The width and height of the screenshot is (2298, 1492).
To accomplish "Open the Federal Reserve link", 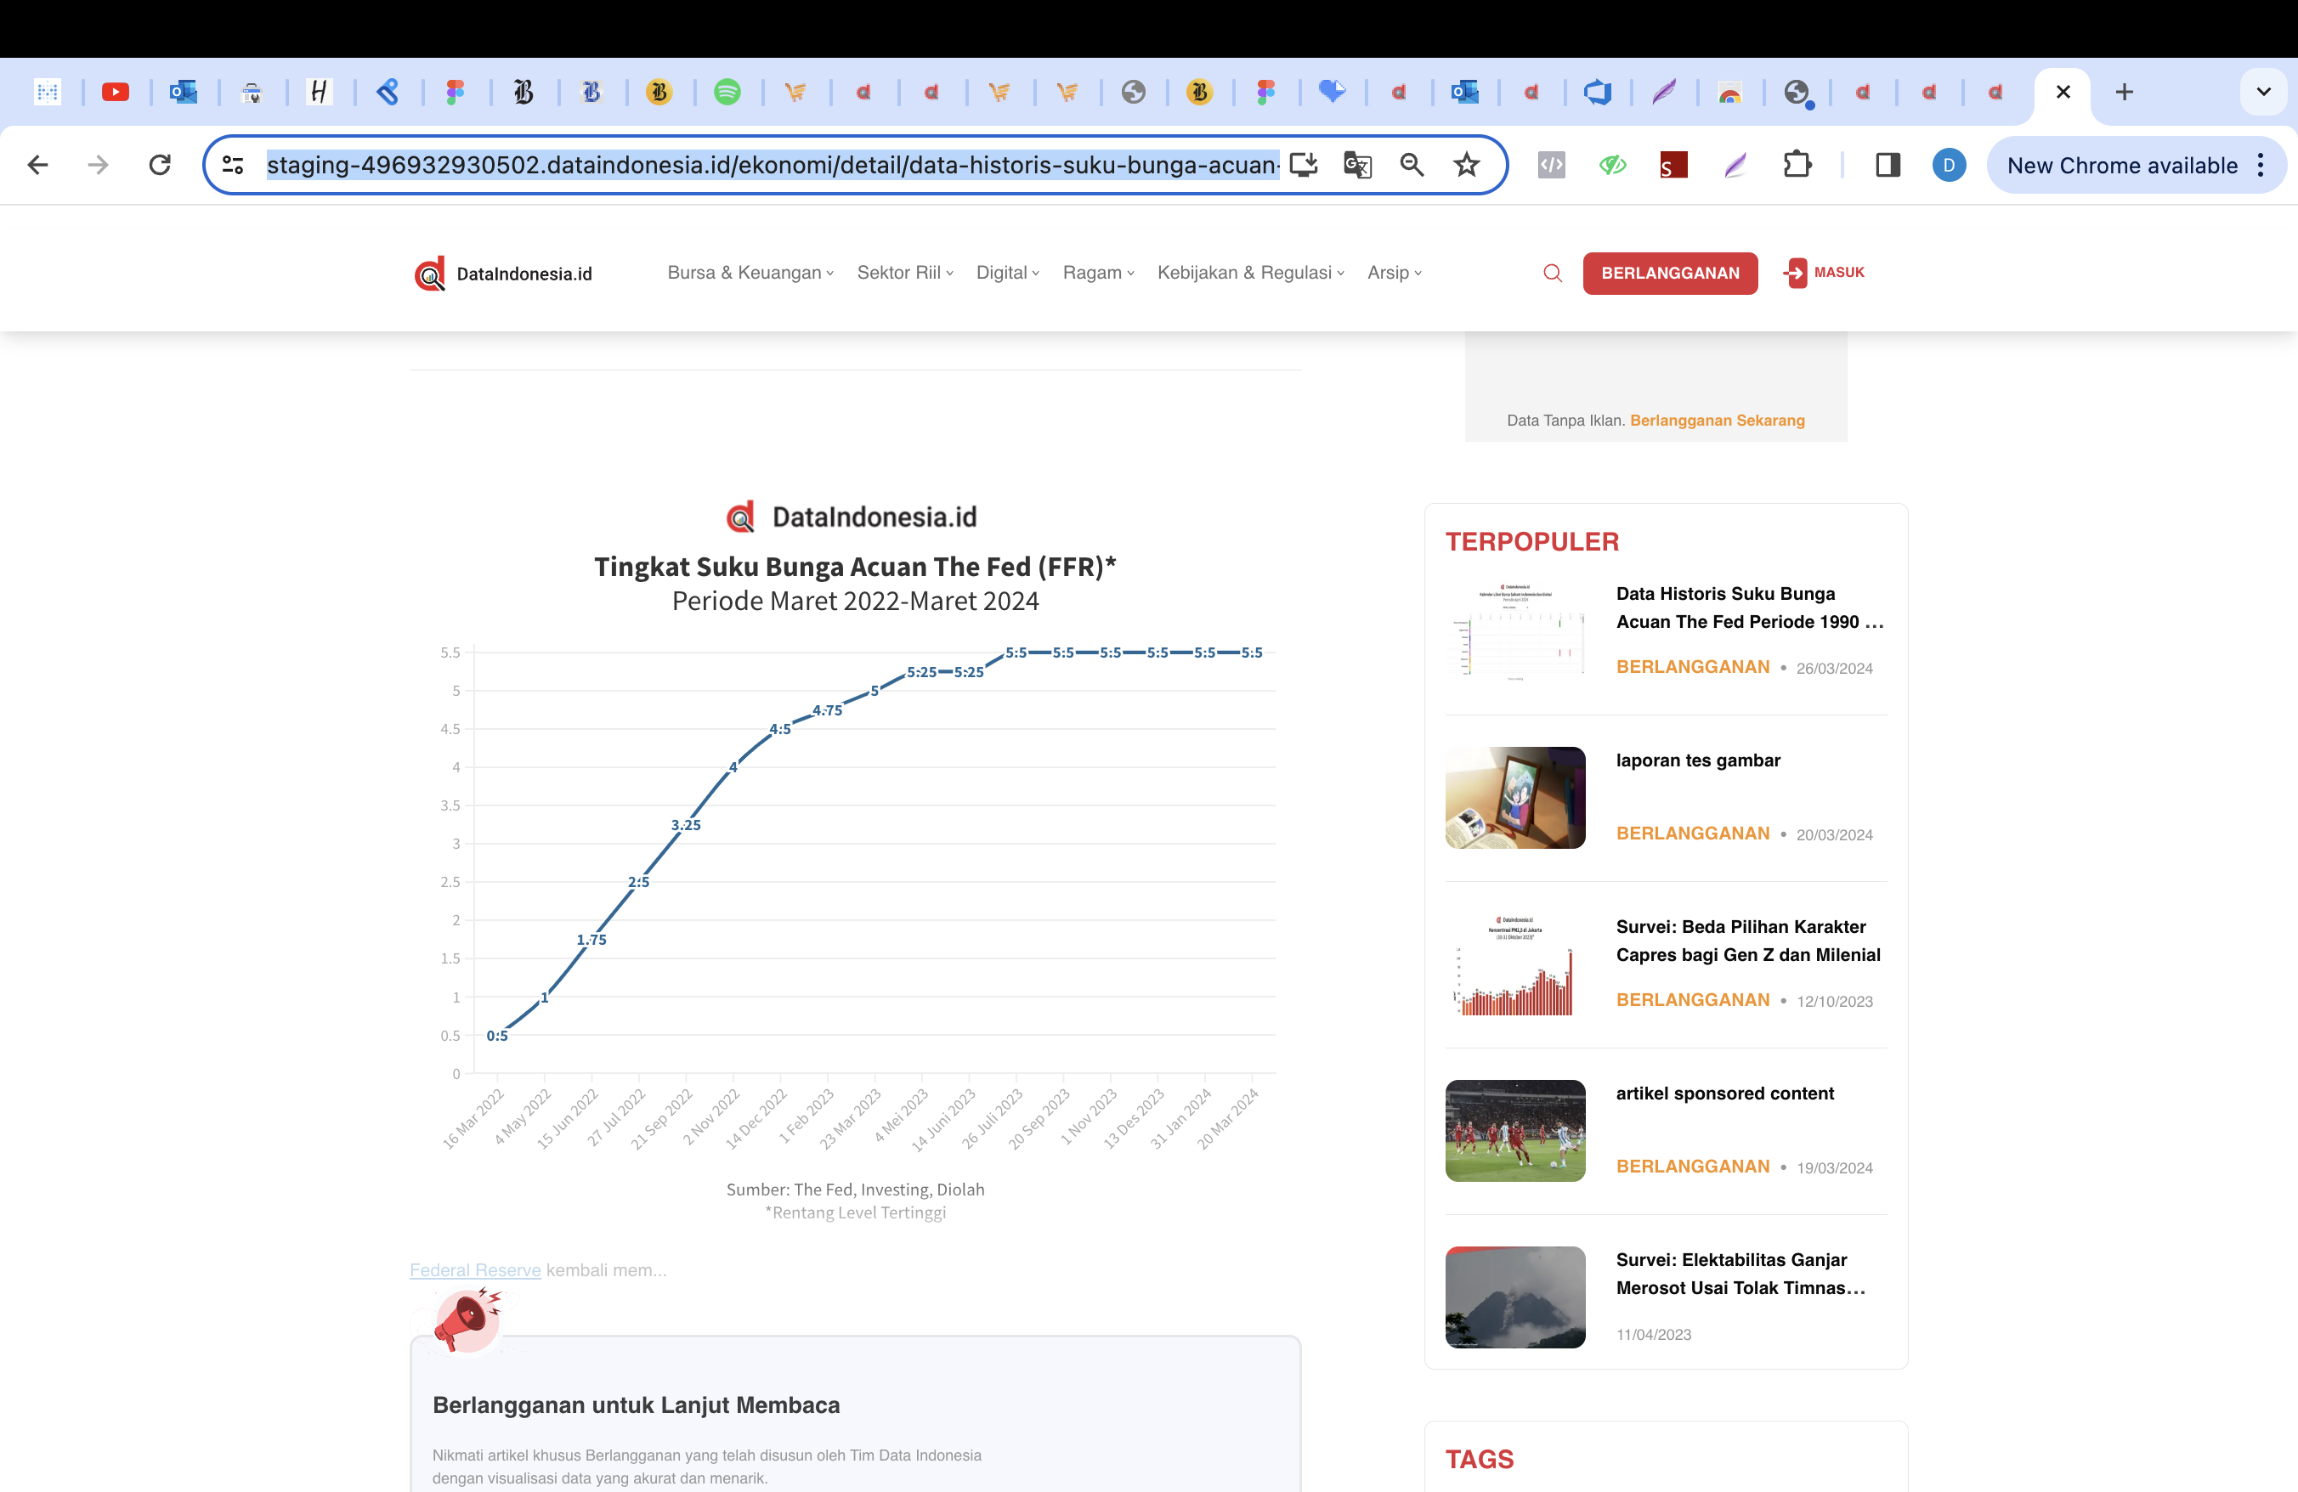I will [475, 1270].
